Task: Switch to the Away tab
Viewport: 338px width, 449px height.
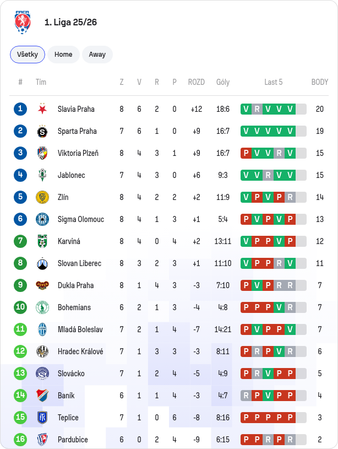Action: coord(97,55)
